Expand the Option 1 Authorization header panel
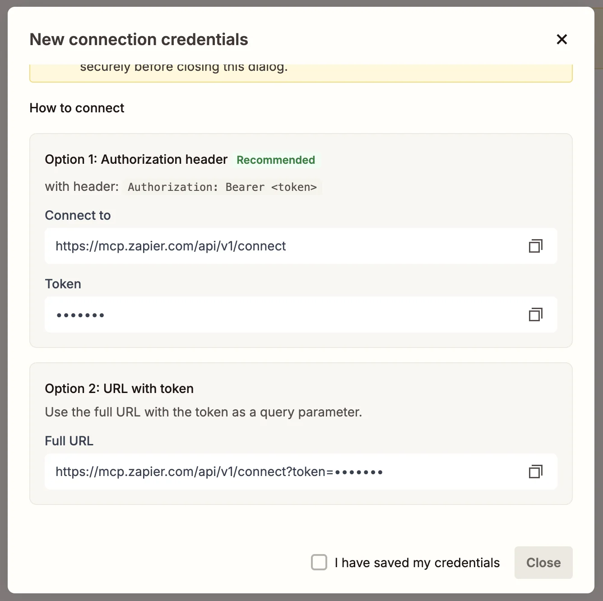603x601 pixels. click(x=136, y=159)
